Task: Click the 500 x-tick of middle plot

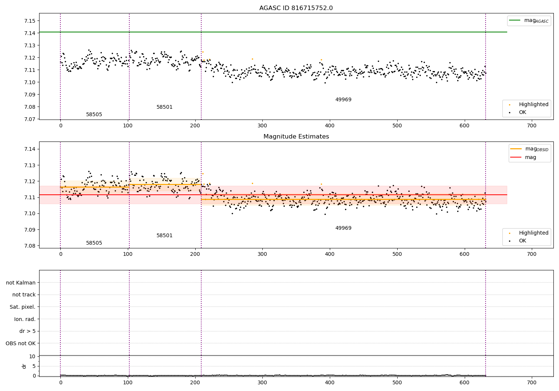Action: coord(397,254)
